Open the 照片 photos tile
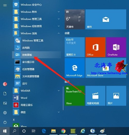The image size is (129, 135). click(x=116, y=96)
